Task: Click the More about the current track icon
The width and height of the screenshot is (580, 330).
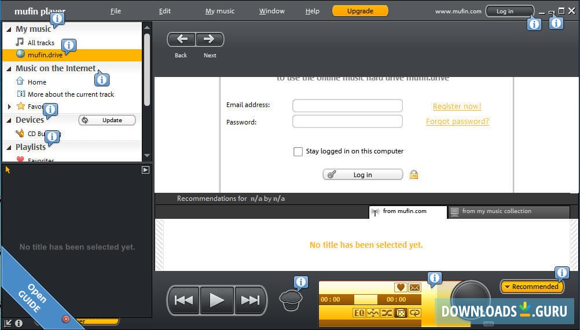Action: coord(21,94)
